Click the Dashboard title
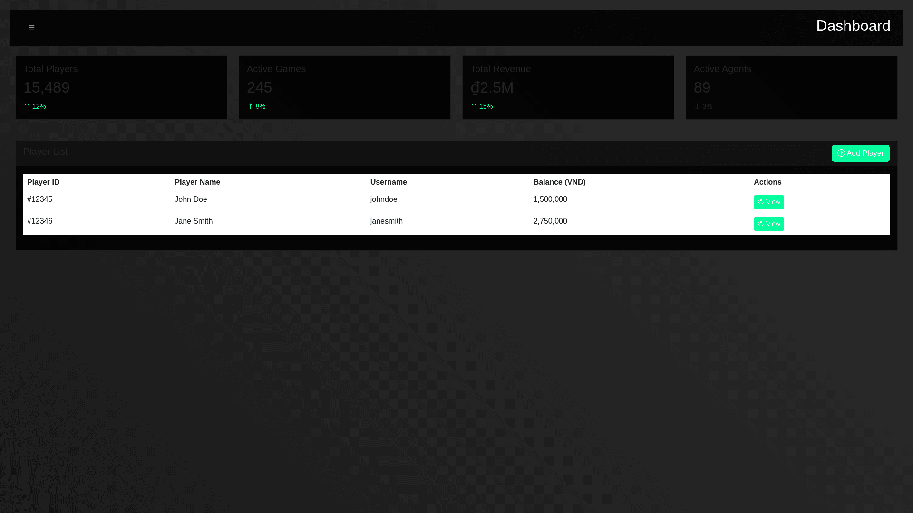The width and height of the screenshot is (913, 513). (x=853, y=26)
